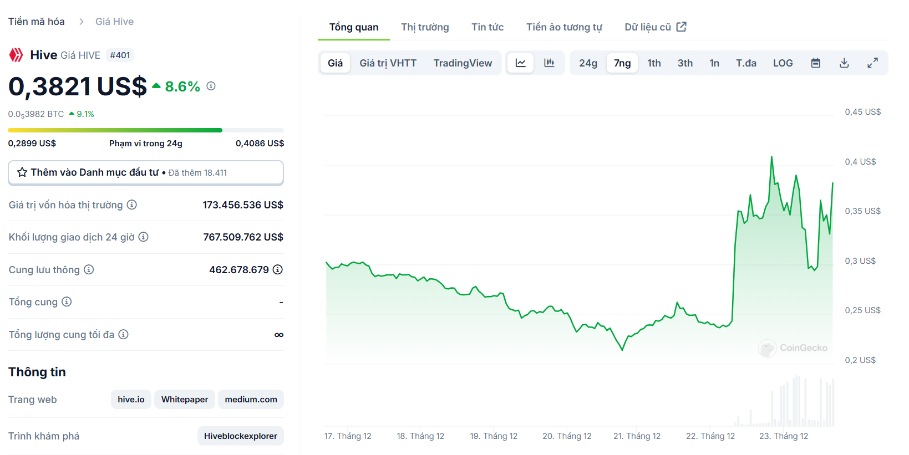Screen dimensions: 909x455
Task: Click the Giá Hive breadcrumb text
Action: click(114, 22)
